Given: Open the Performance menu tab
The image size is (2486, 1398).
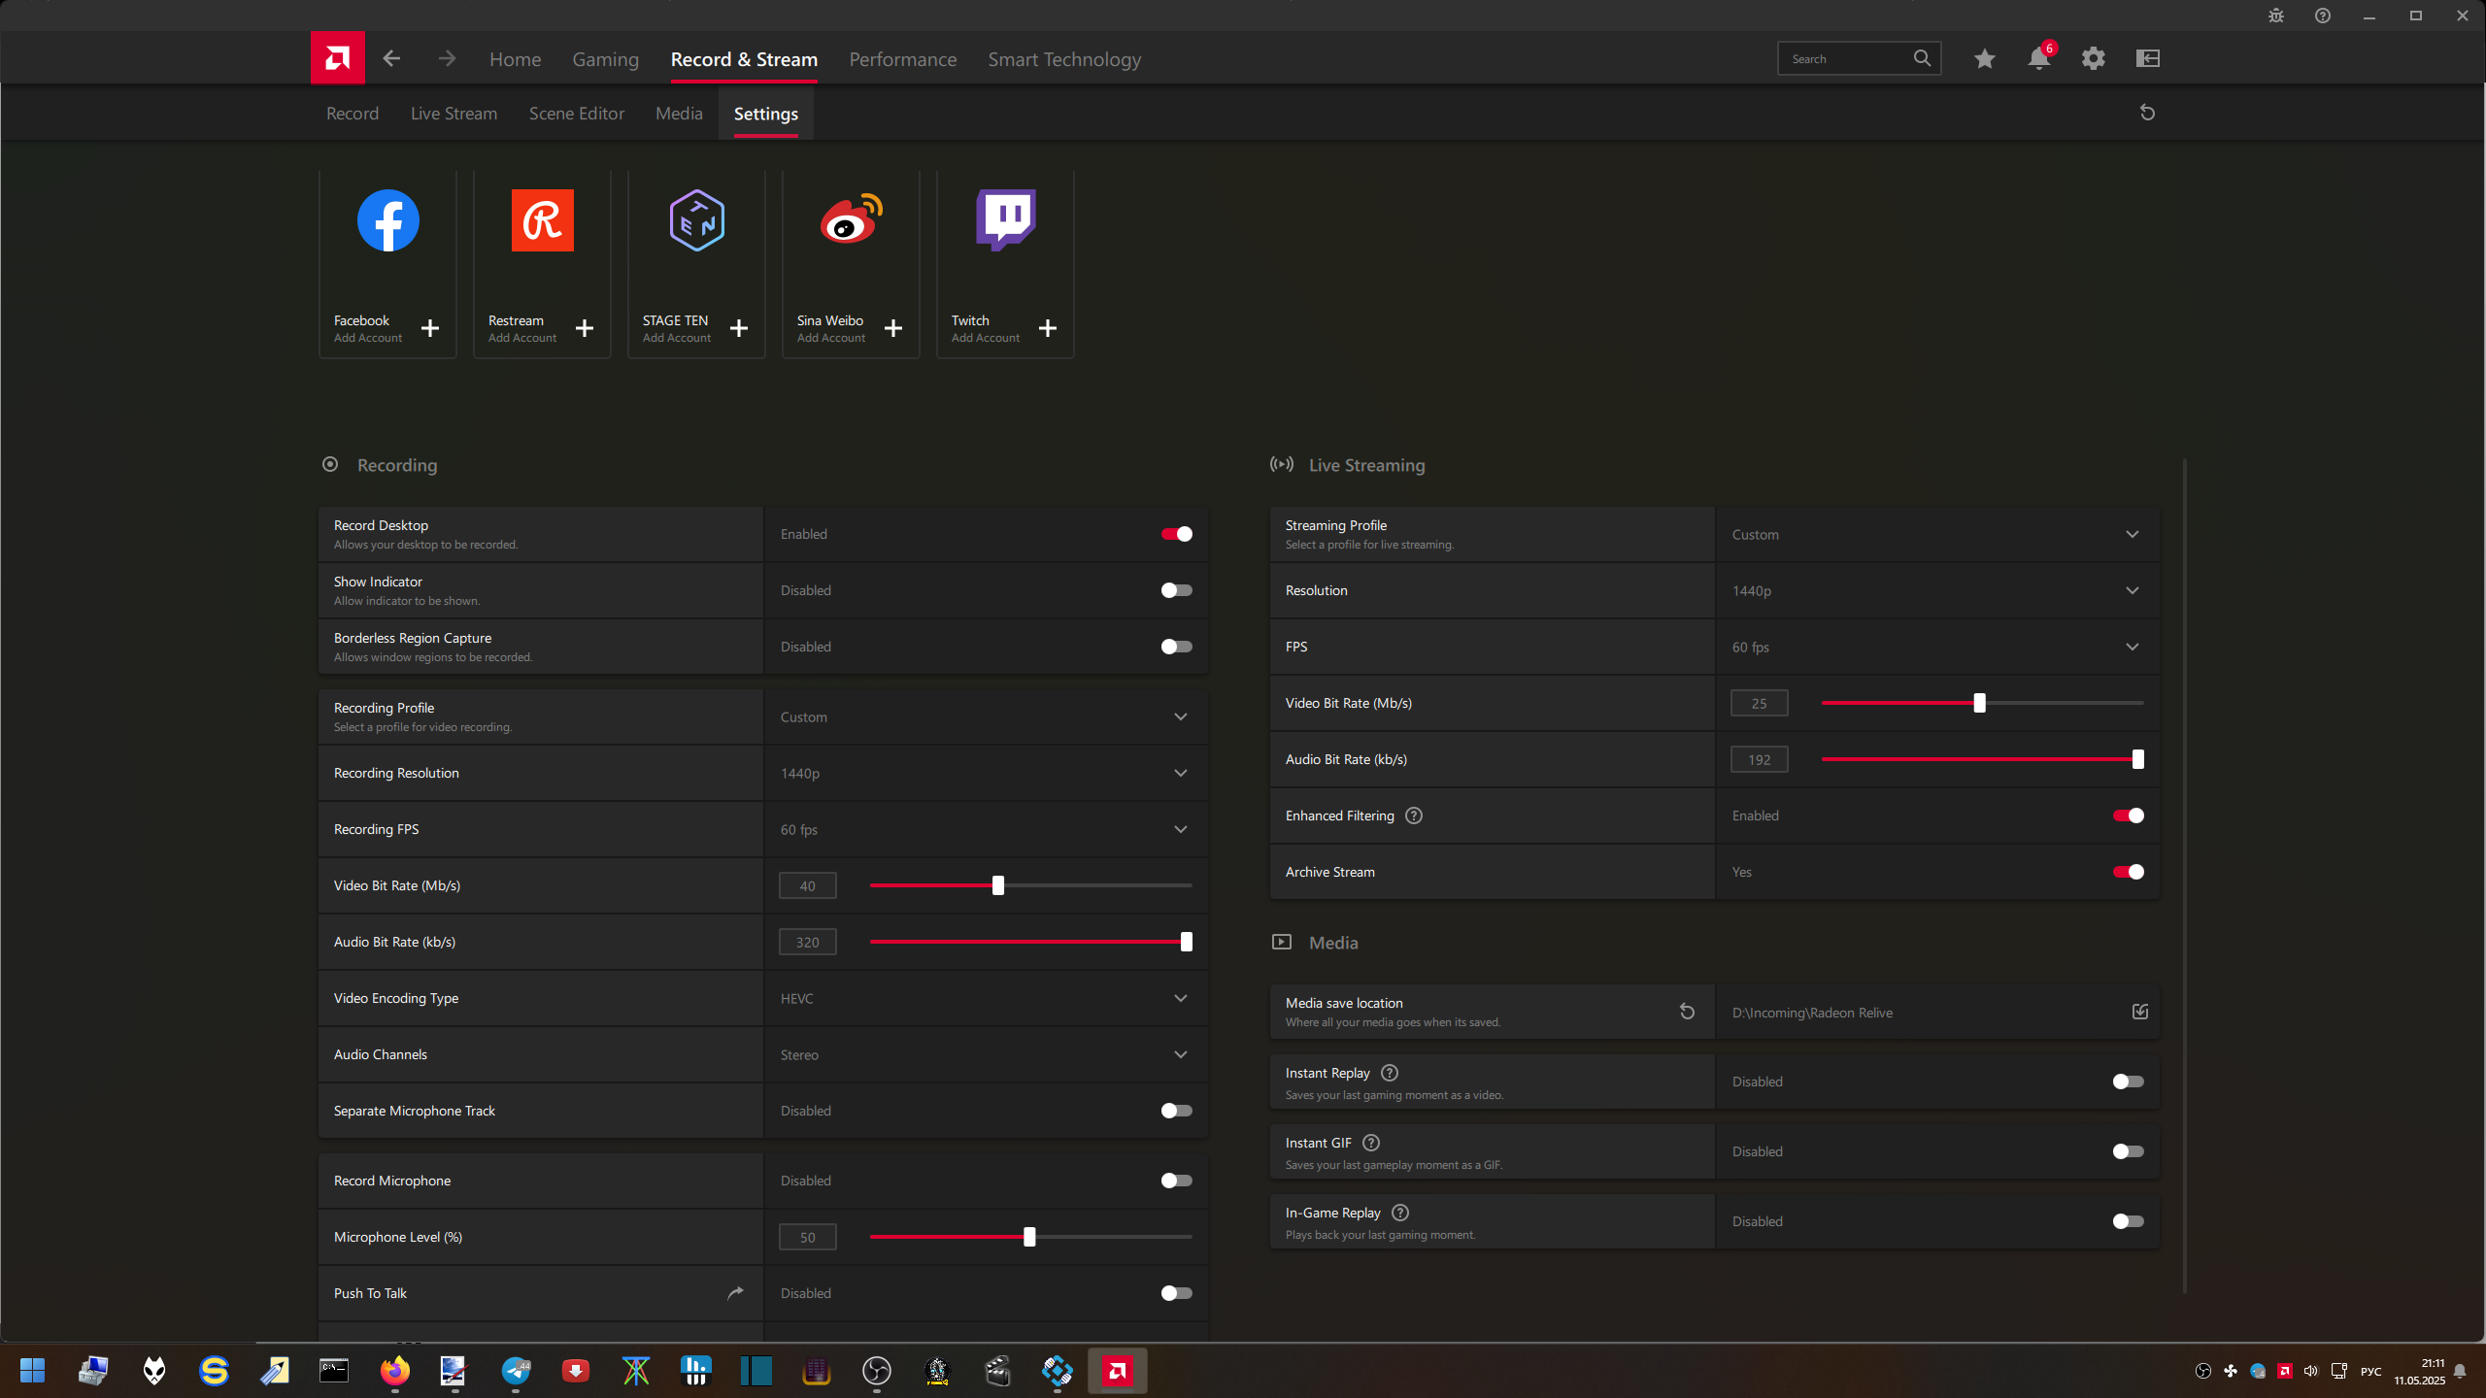Looking at the screenshot, I should [902, 59].
